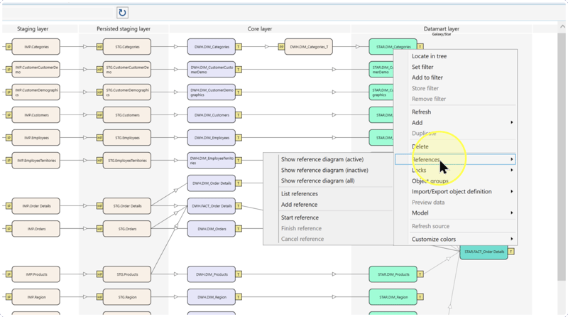The width and height of the screenshot is (568, 317).
Task: Click the Datamart layer header
Action: tap(441, 28)
